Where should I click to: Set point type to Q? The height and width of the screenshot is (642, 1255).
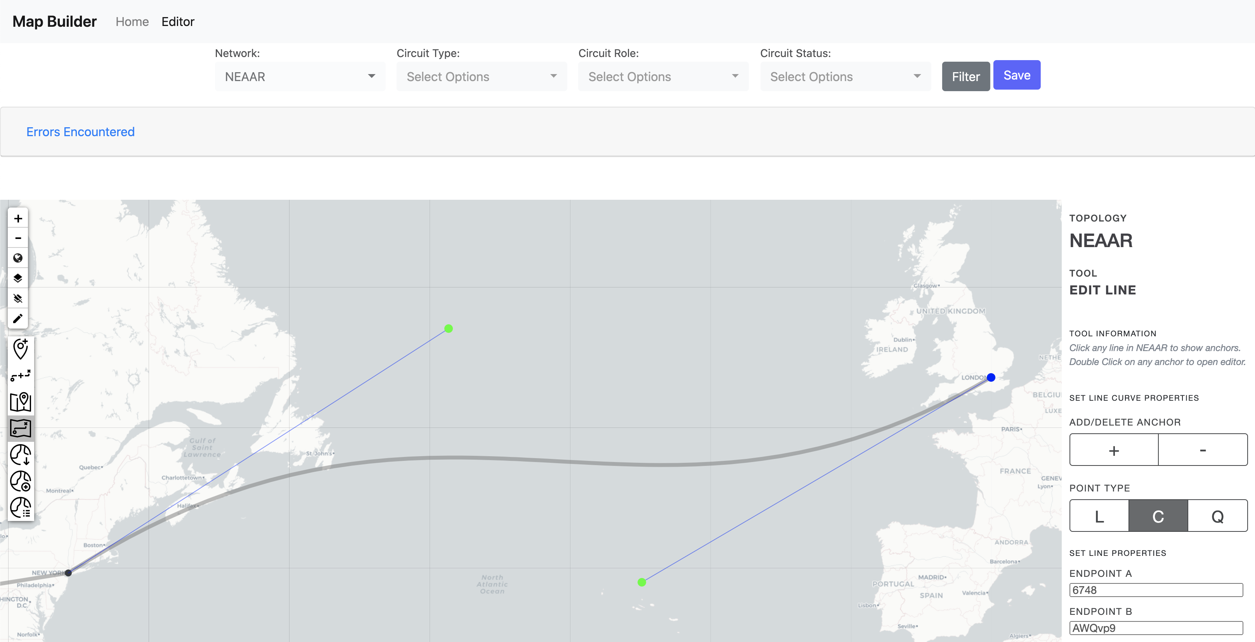point(1217,516)
